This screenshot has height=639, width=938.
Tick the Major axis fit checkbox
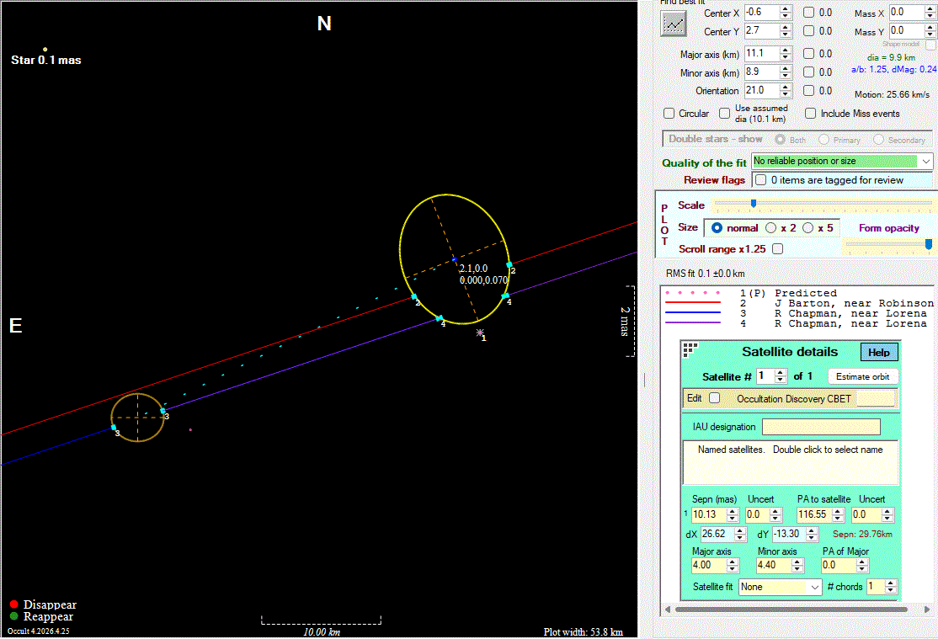tap(808, 53)
